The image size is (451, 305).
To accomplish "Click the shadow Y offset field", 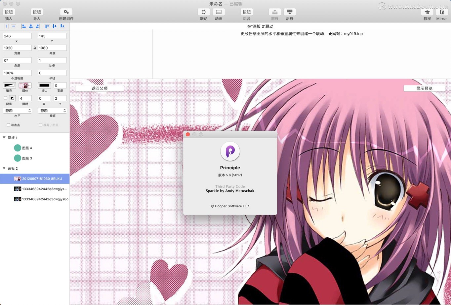I will click(x=60, y=98).
